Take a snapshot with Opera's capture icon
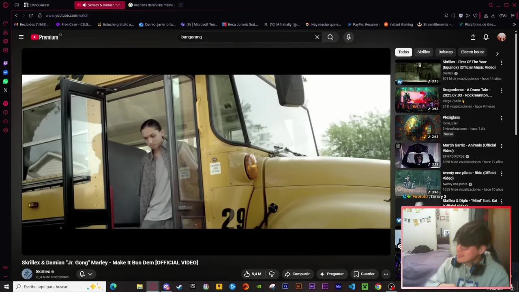The width and height of the screenshot is (519, 292). click(453, 15)
